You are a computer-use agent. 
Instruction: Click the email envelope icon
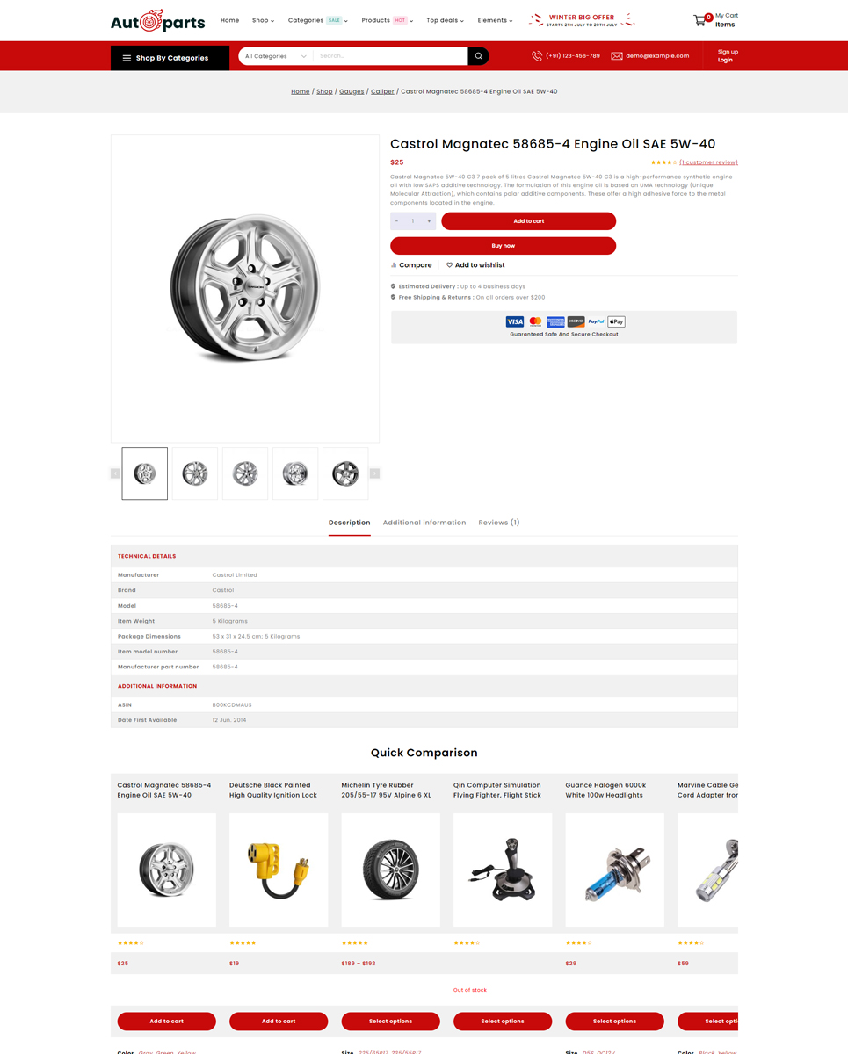[x=617, y=56]
